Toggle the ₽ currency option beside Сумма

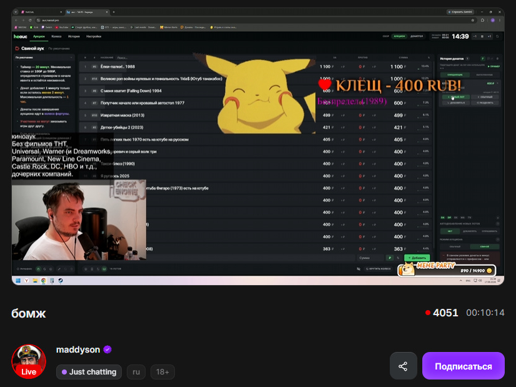390,258
